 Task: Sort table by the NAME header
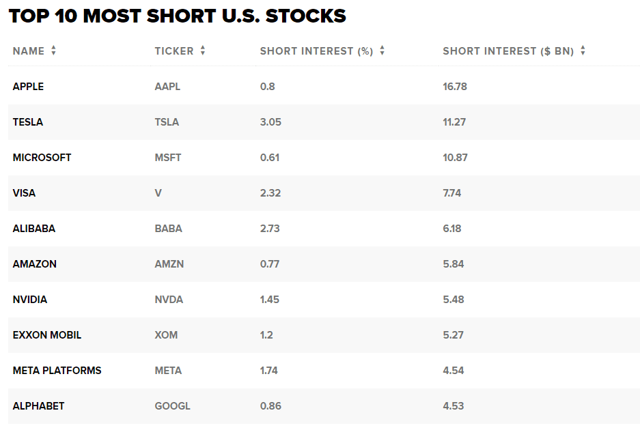pyautogui.click(x=29, y=51)
